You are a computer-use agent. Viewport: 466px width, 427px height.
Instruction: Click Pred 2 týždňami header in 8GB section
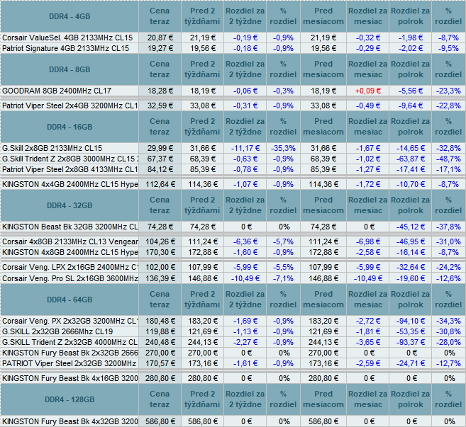[x=202, y=69]
